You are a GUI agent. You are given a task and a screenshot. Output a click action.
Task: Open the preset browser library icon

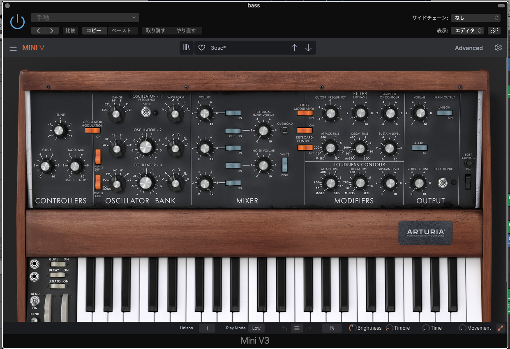pyautogui.click(x=187, y=48)
